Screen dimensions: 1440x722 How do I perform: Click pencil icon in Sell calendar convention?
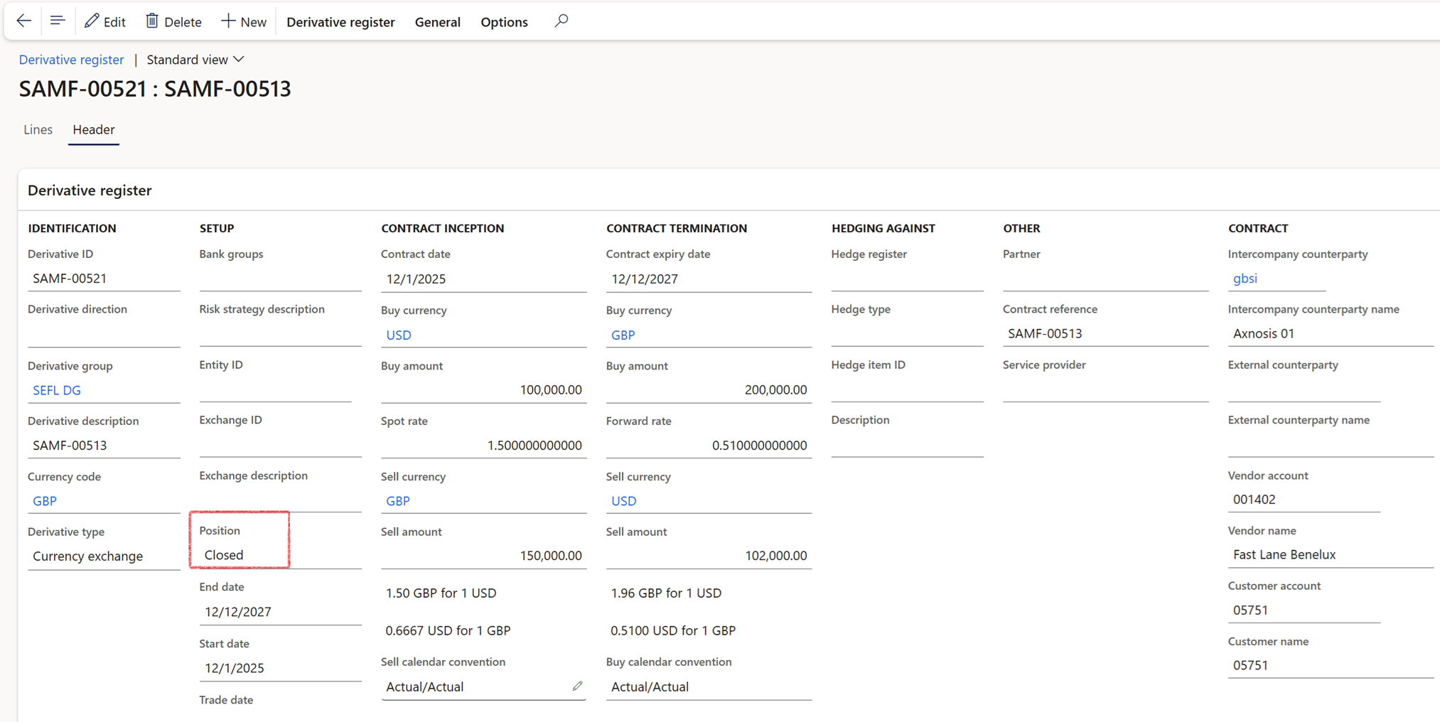pos(577,686)
